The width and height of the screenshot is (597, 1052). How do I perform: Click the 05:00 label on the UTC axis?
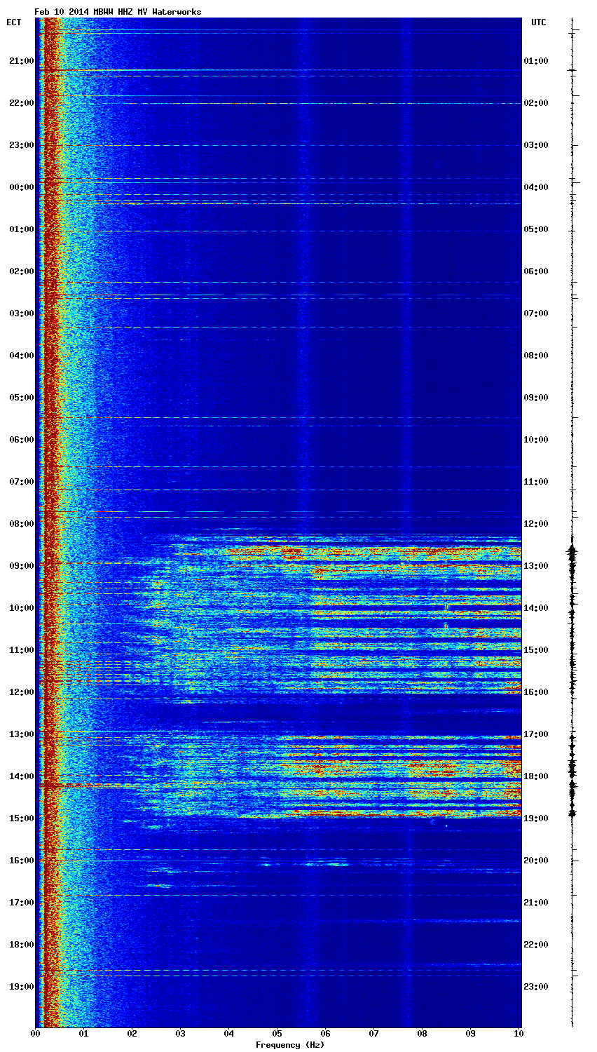[536, 229]
